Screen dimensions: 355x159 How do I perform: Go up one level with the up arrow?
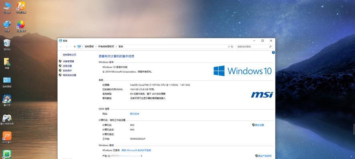click(x=74, y=47)
